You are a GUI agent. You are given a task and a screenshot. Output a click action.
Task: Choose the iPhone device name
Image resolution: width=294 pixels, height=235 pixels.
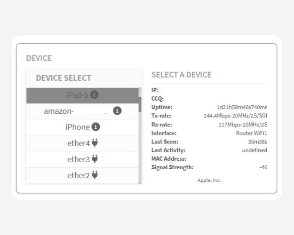78,127
